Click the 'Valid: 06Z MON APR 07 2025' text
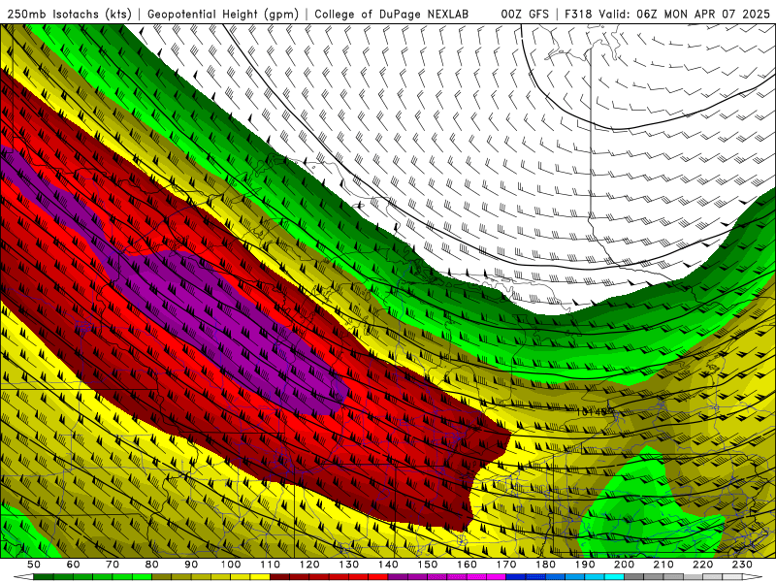This screenshot has height=582, width=776. pyautogui.click(x=685, y=14)
